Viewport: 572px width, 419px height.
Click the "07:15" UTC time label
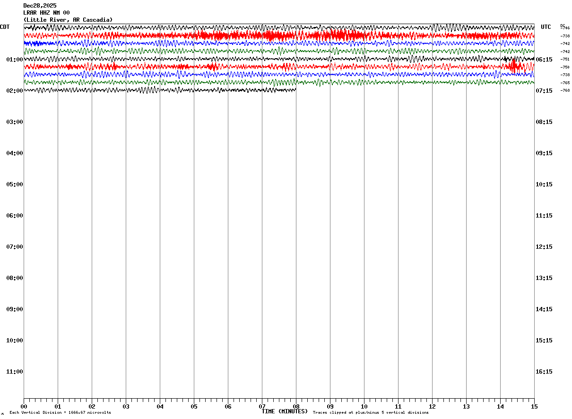(544, 91)
